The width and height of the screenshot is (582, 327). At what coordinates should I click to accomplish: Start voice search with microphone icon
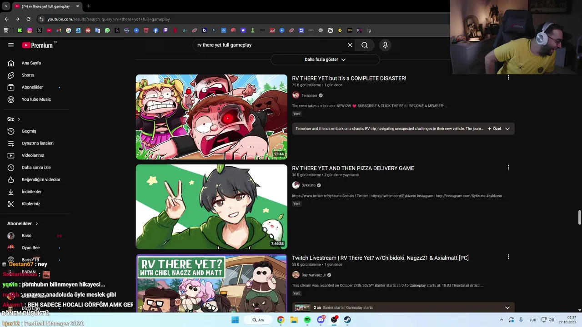[385, 45]
